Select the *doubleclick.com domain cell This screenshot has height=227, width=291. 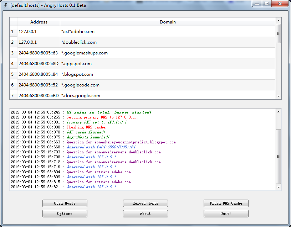pos(168,42)
